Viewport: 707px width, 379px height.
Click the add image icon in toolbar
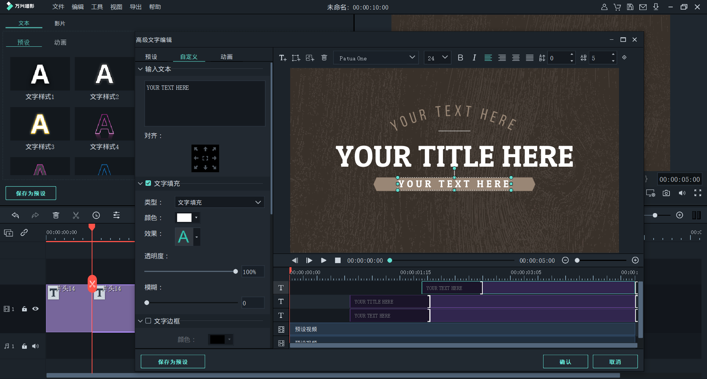(x=310, y=58)
